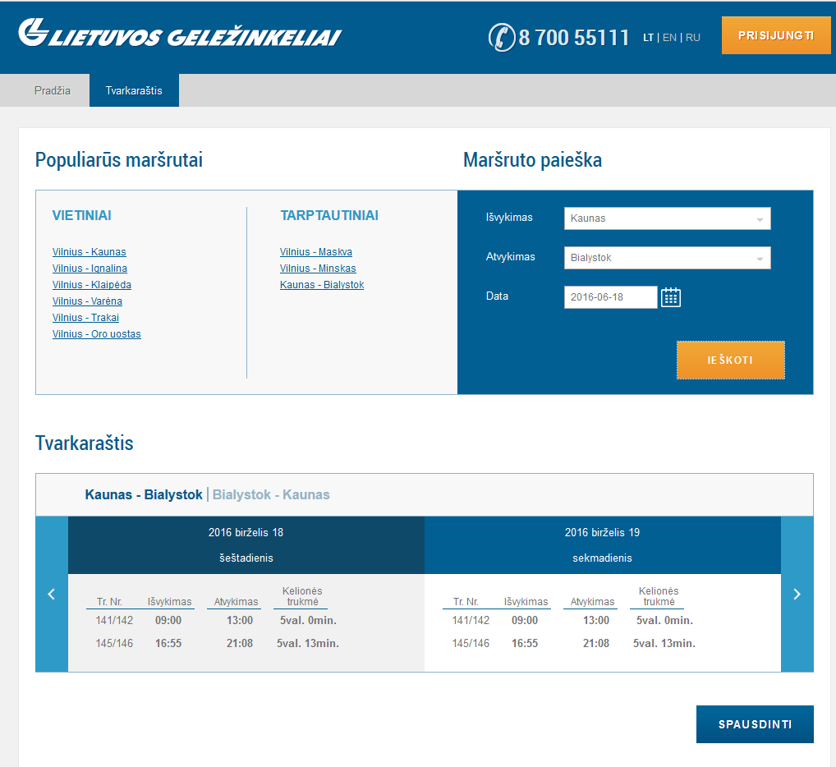Go to previous dates with left arrow
This screenshot has width=836, height=767.
tap(52, 594)
